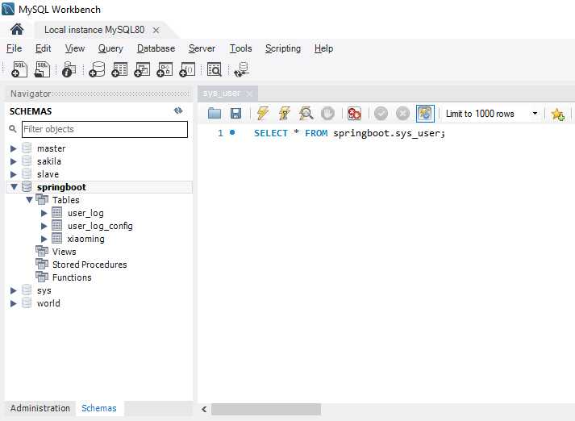Create a new SQL tab icon
This screenshot has width=575, height=421.
tap(19, 69)
